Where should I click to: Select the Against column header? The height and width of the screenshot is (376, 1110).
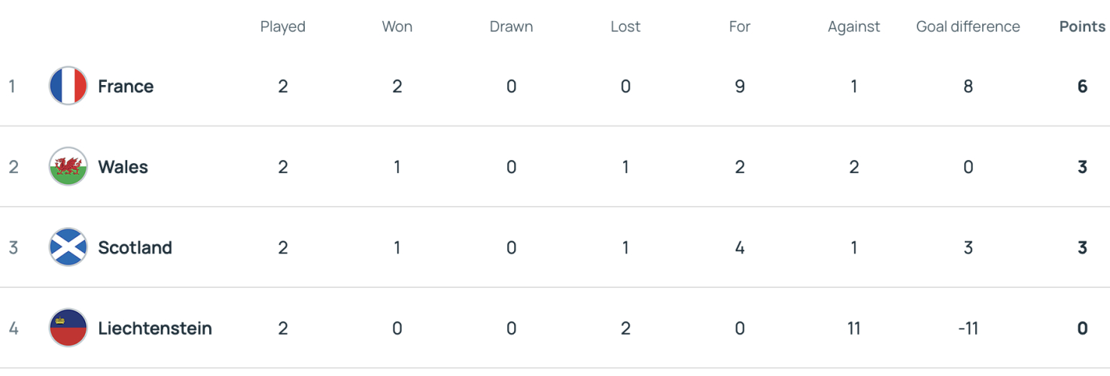click(854, 26)
